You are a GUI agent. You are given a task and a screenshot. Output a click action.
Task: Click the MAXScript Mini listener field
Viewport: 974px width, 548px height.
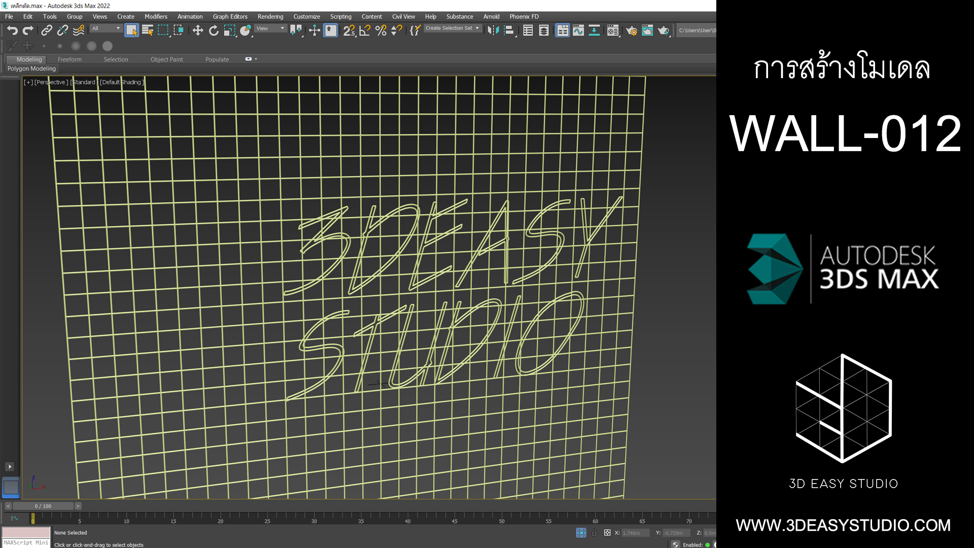coord(26,542)
